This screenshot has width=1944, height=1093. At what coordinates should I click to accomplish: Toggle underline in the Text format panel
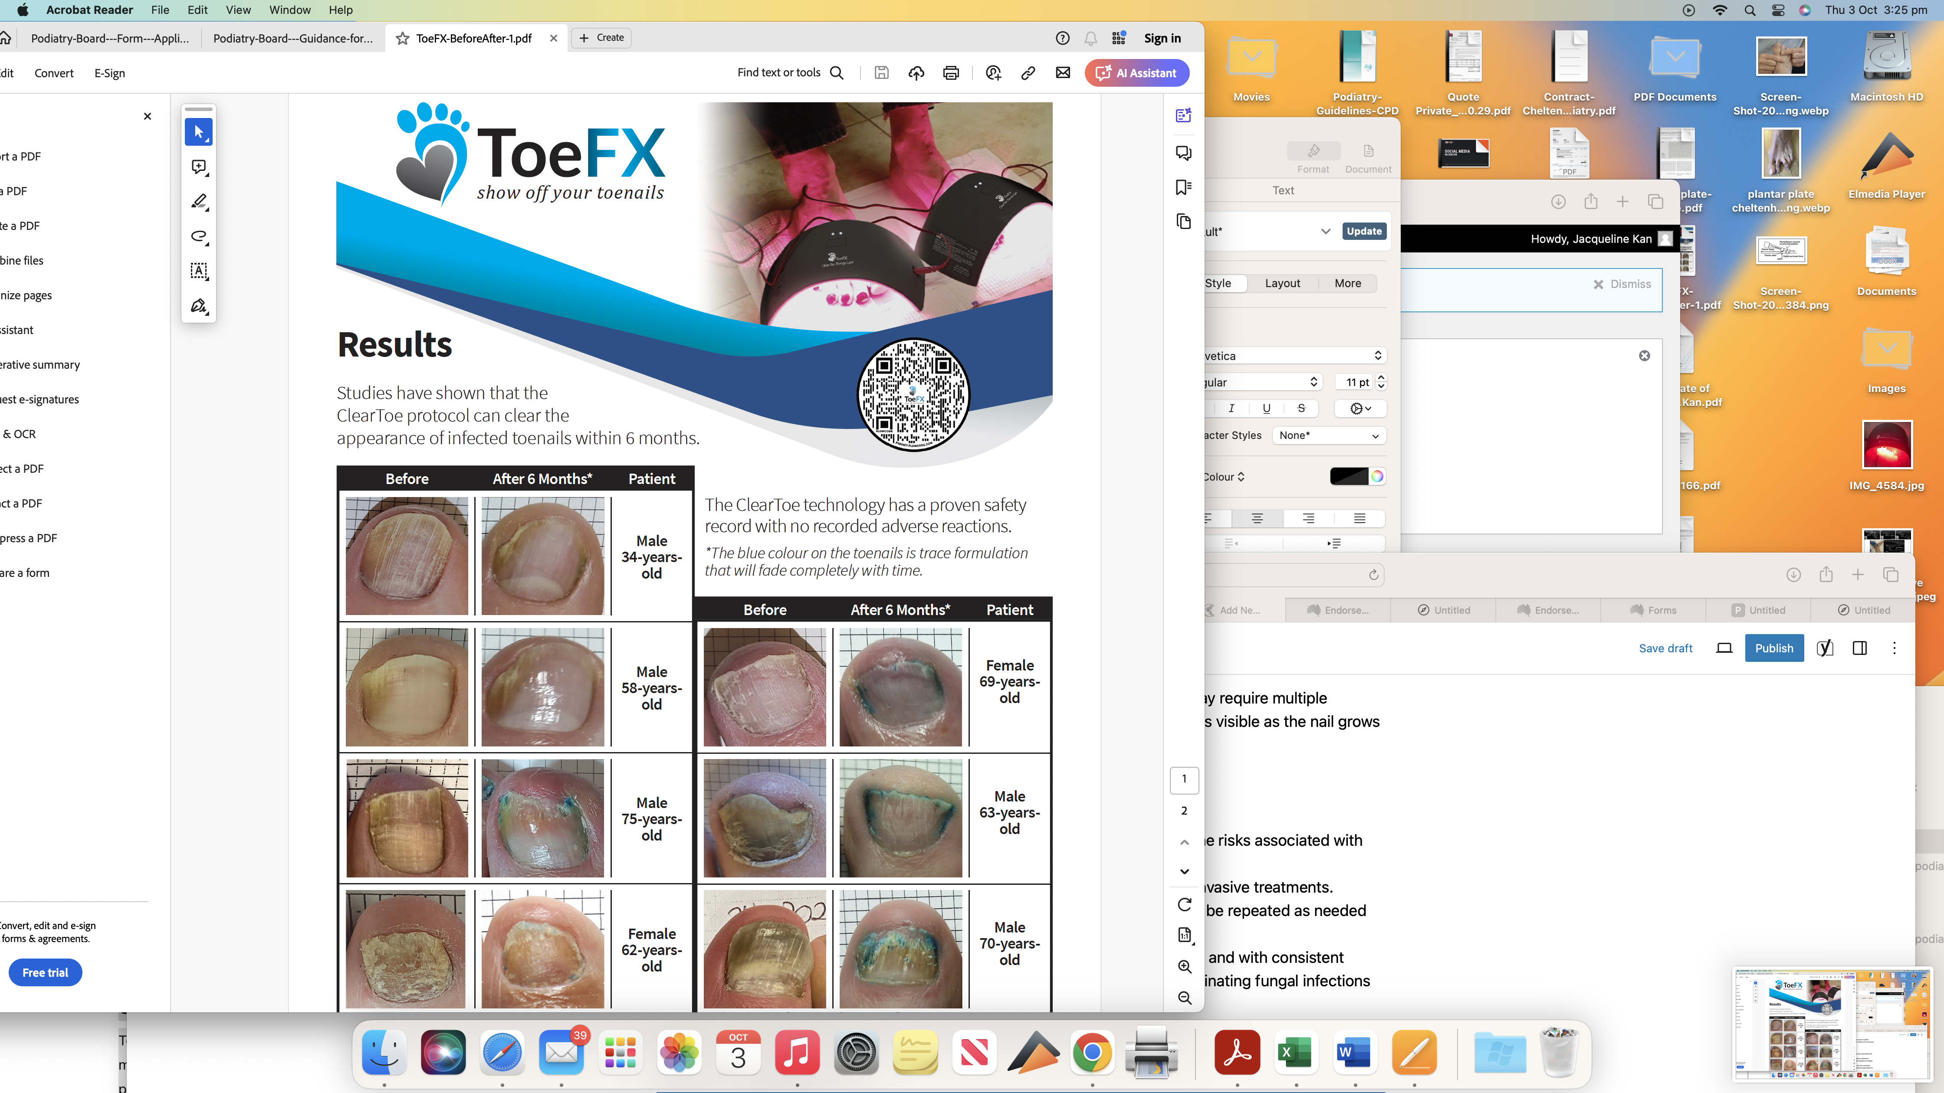[1266, 408]
